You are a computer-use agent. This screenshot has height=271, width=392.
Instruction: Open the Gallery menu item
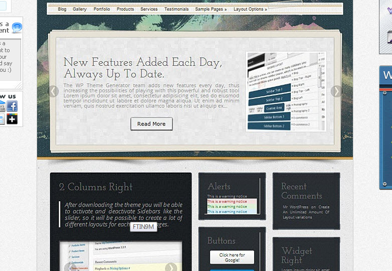pos(80,9)
